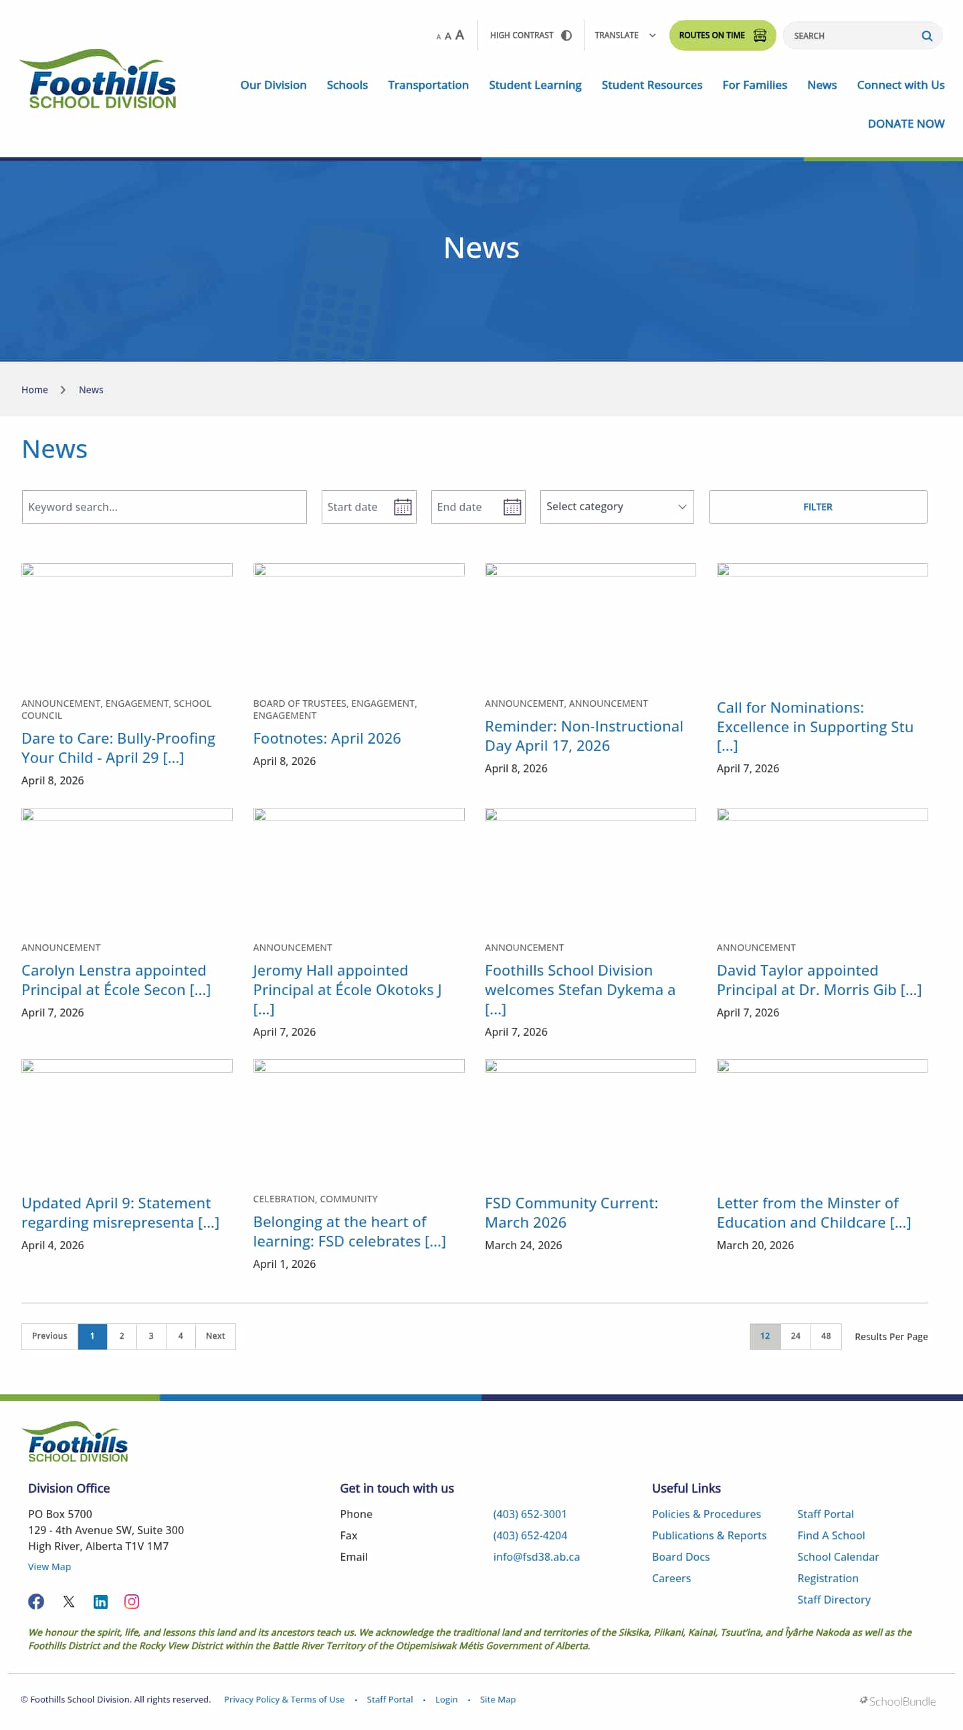Show 12 results per page

(765, 1335)
